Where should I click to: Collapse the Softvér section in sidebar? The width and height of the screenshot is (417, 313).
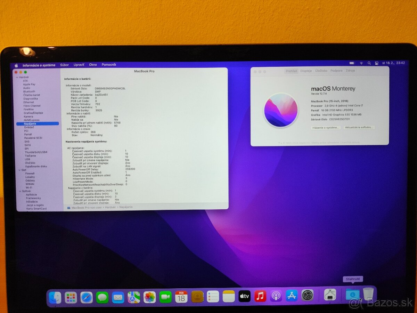point(20,191)
